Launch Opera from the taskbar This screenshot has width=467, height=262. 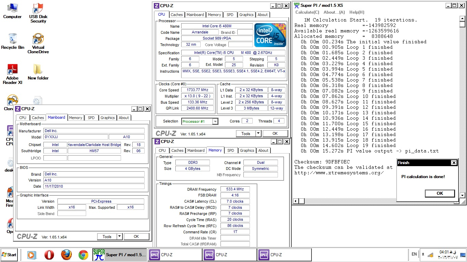pyautogui.click(x=49, y=255)
